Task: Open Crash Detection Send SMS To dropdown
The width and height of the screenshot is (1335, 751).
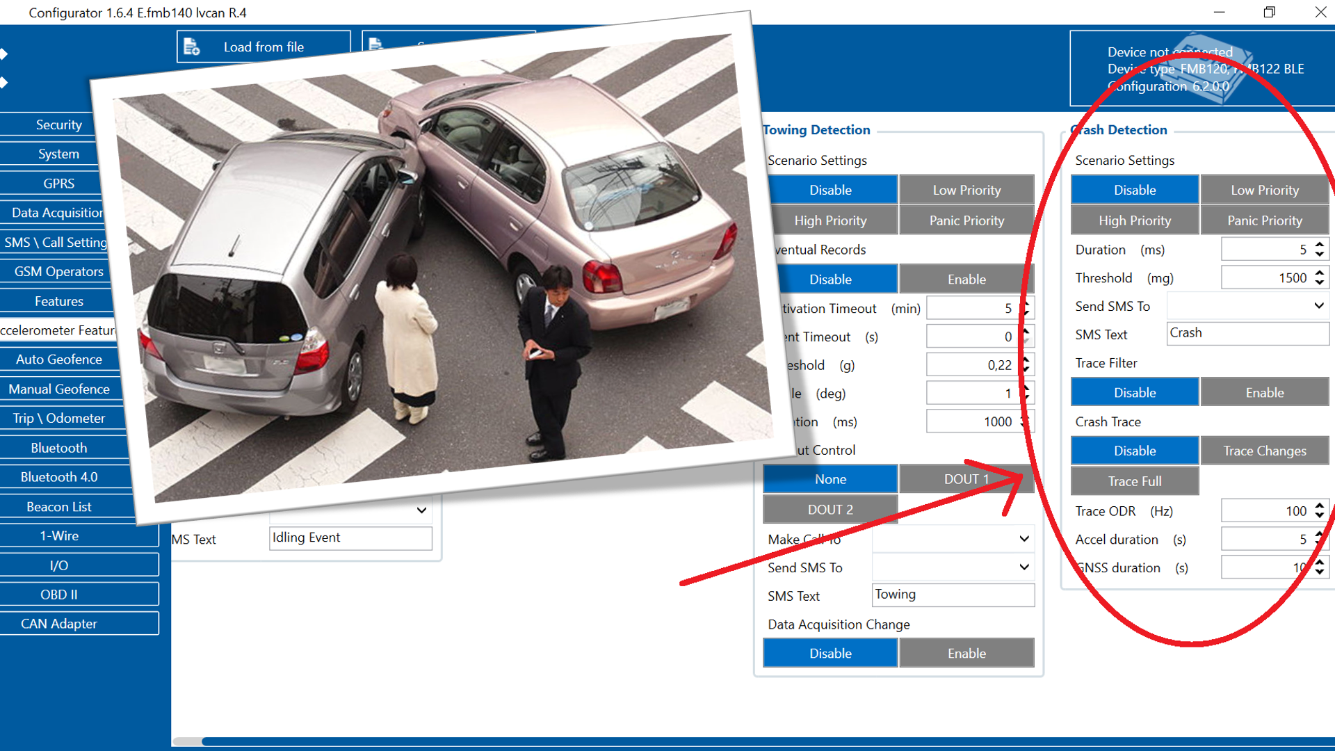Action: coord(1318,306)
